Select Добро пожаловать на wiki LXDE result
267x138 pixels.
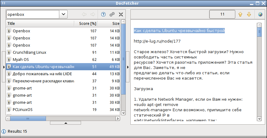(63, 74)
